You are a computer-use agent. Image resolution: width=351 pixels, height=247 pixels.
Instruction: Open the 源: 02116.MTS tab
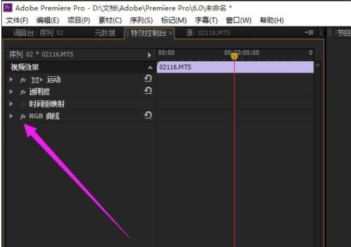(x=208, y=33)
